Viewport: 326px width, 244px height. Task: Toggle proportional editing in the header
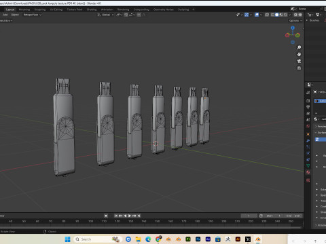coord(139,15)
